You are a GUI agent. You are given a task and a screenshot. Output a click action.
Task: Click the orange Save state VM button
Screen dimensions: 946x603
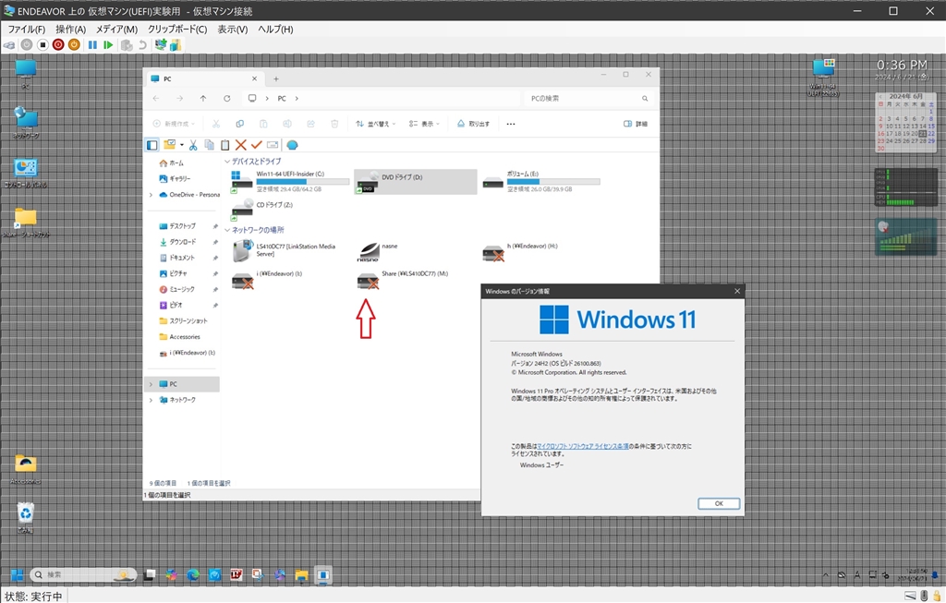point(74,45)
